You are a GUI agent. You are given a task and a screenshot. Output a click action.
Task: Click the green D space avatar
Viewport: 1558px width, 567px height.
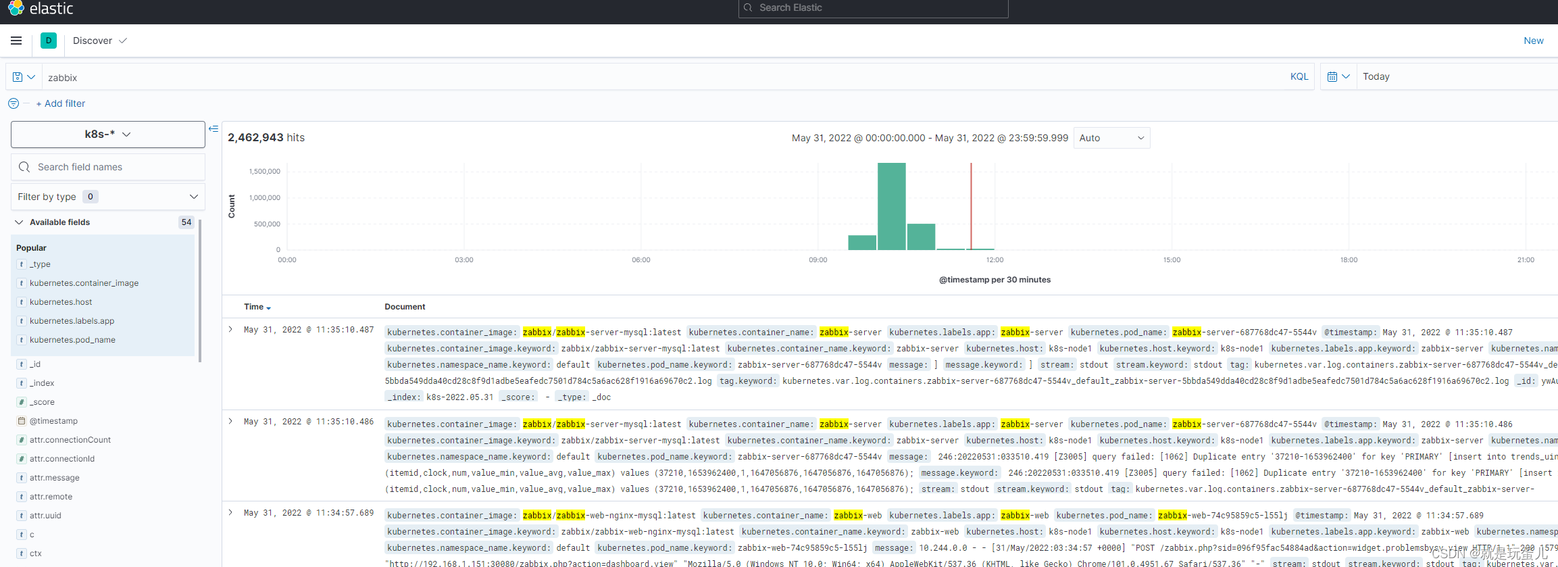(x=49, y=41)
